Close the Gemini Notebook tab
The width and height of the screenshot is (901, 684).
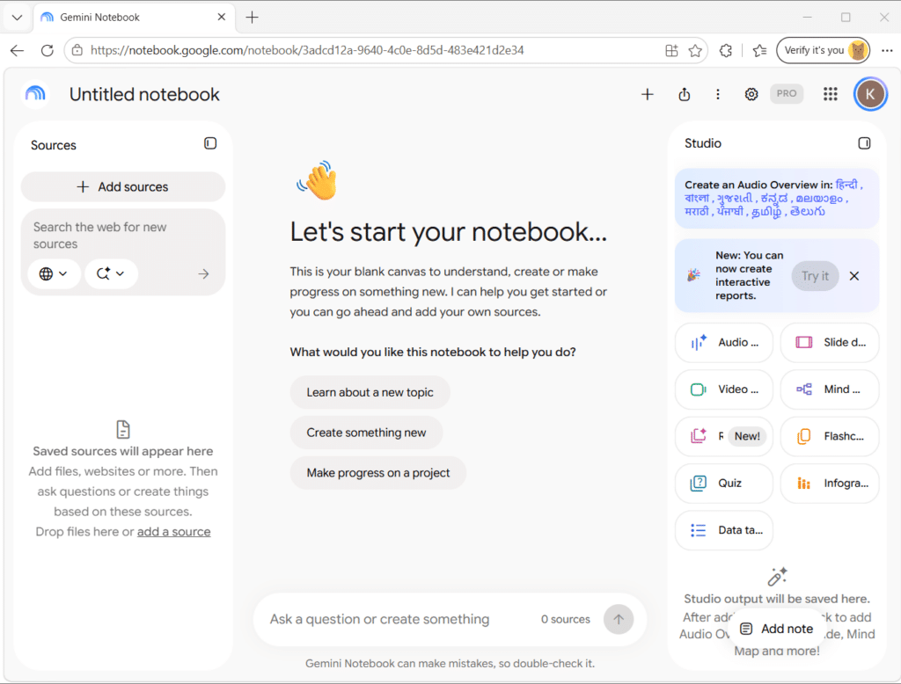(x=221, y=18)
